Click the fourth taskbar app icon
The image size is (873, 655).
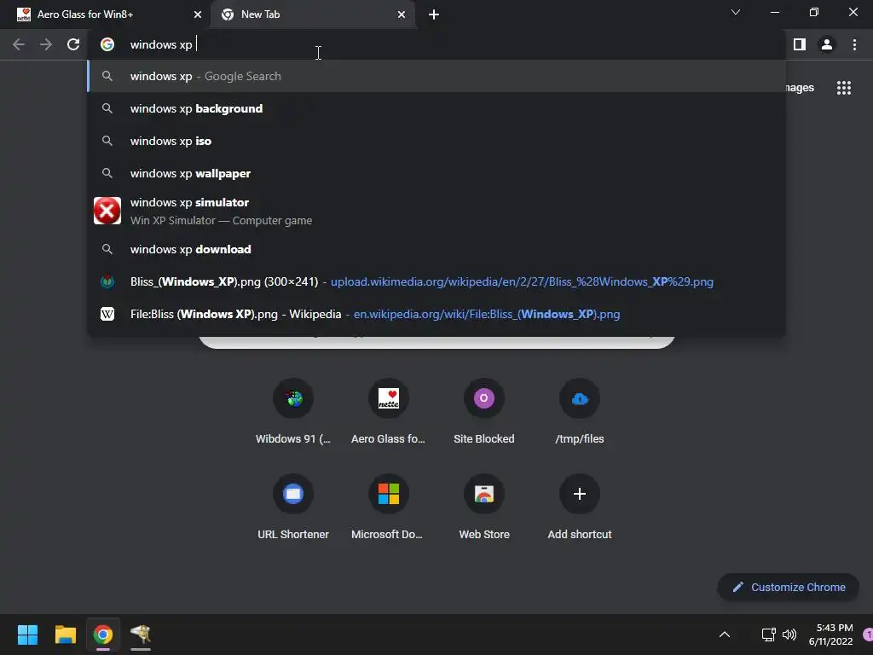[141, 635]
